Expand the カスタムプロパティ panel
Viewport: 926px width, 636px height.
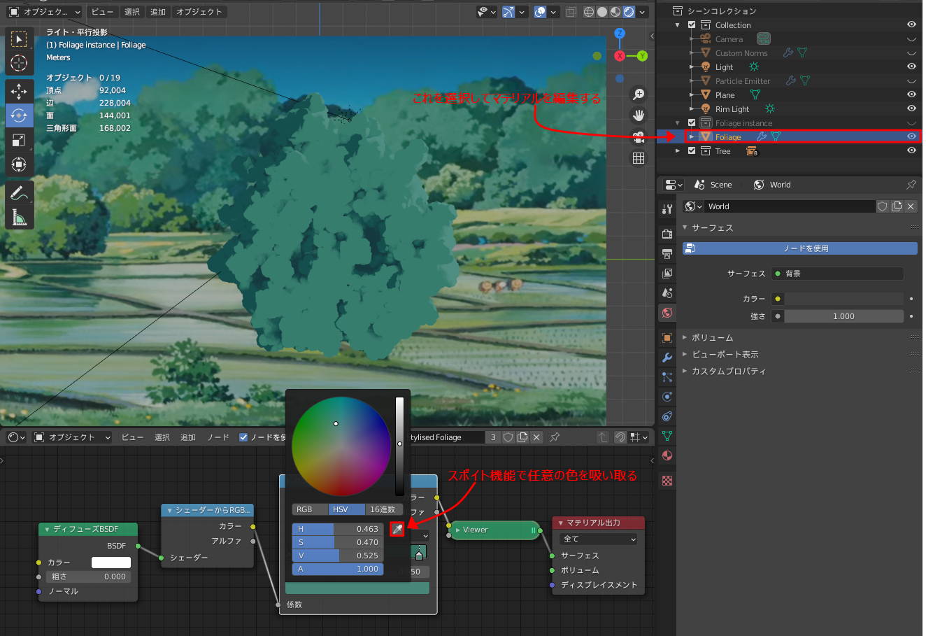pos(729,372)
